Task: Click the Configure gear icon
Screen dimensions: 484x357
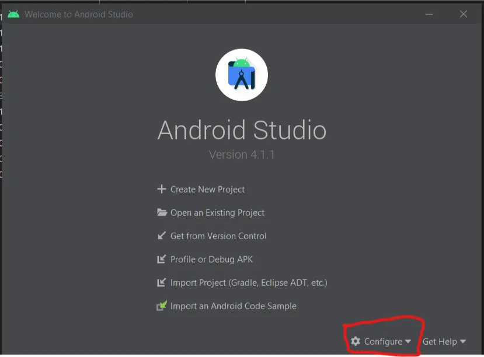Action: click(356, 341)
